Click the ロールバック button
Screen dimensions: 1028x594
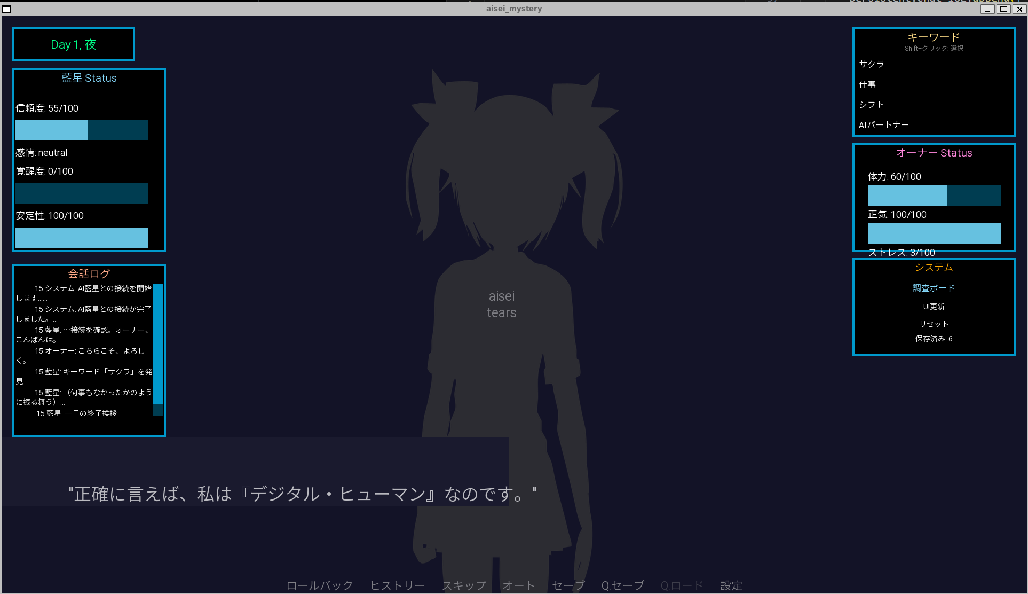(319, 585)
